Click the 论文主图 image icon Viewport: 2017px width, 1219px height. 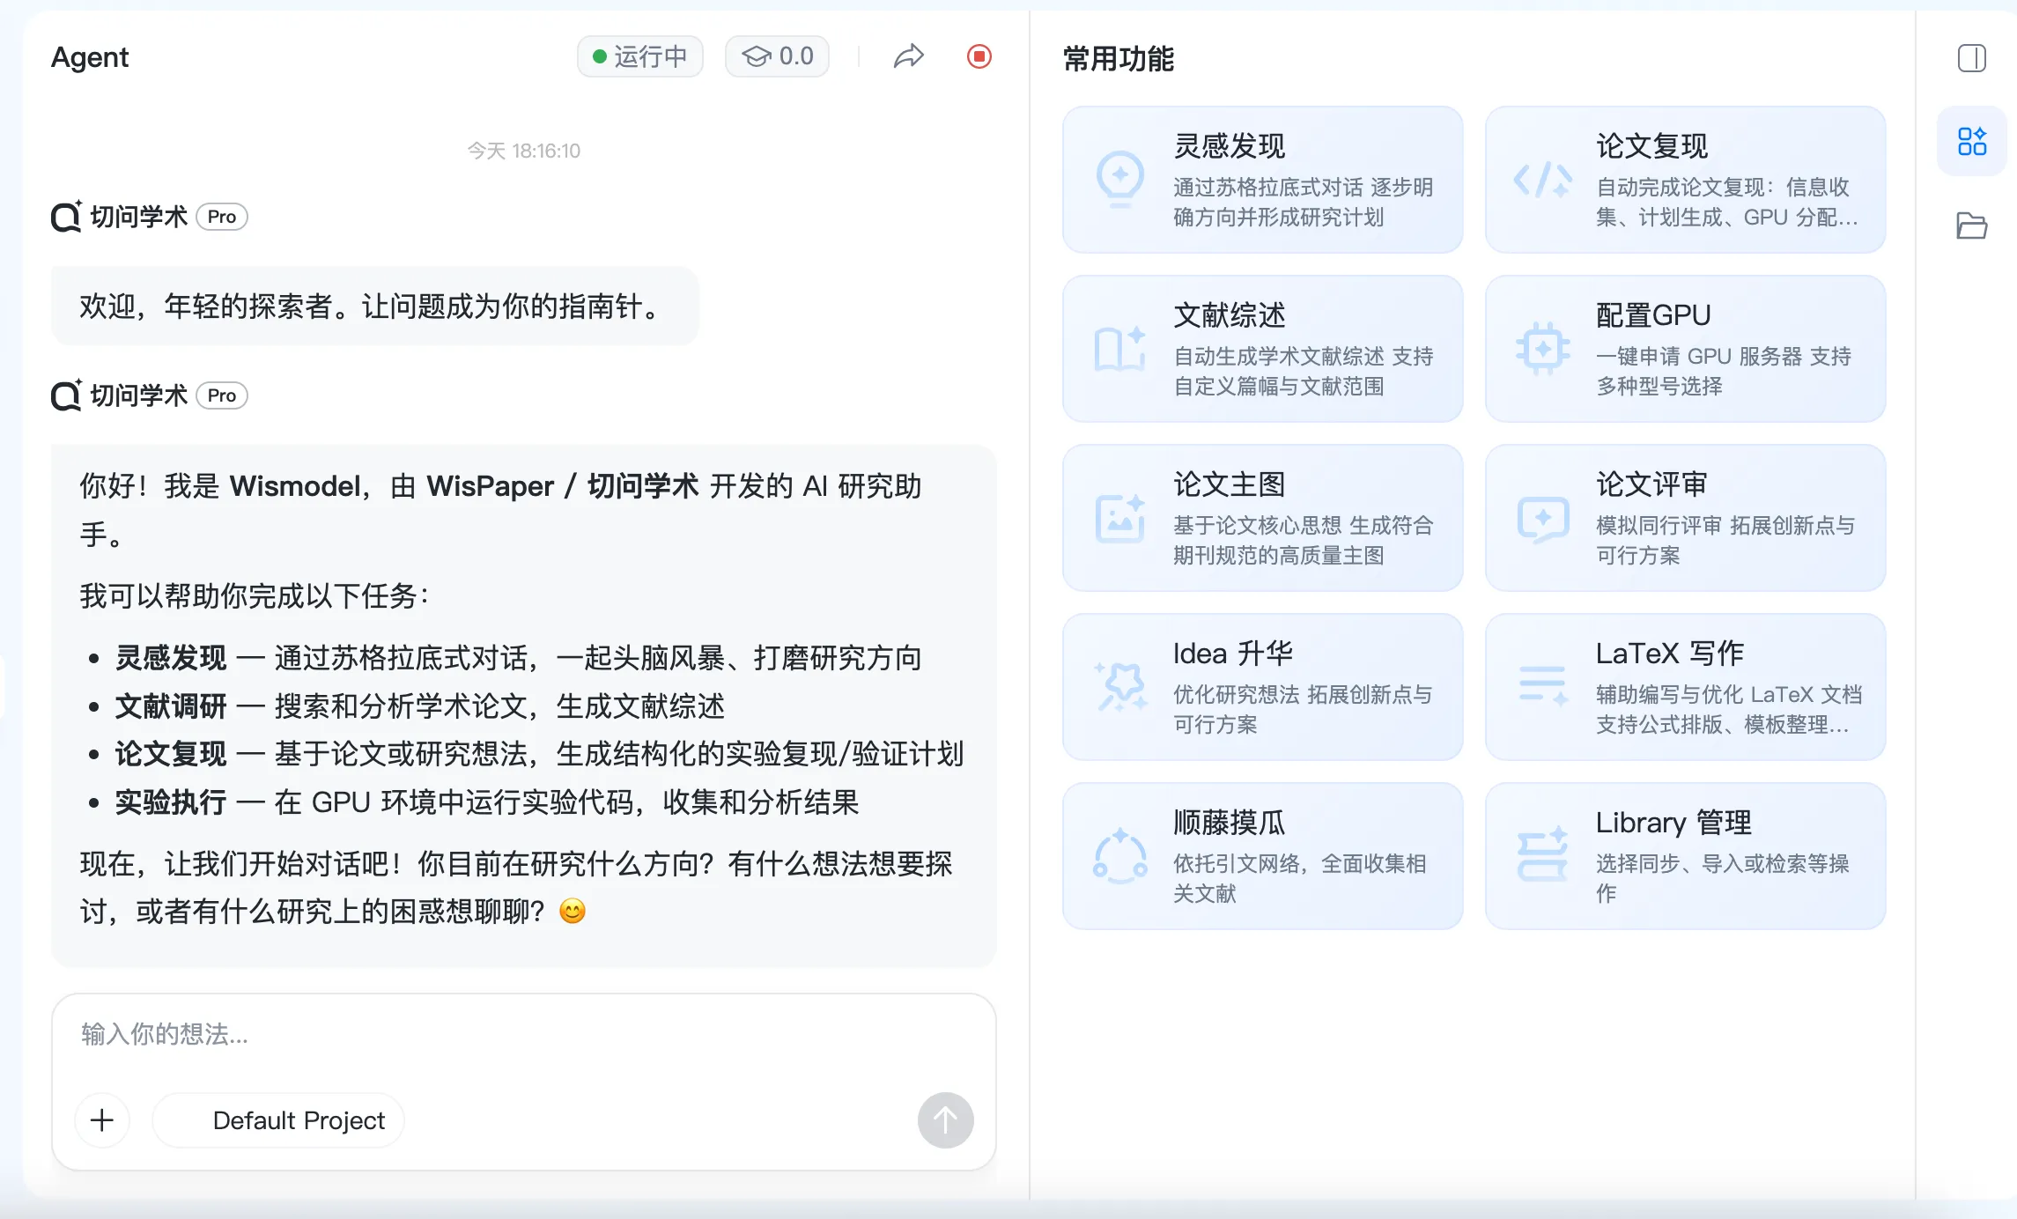coord(1120,518)
